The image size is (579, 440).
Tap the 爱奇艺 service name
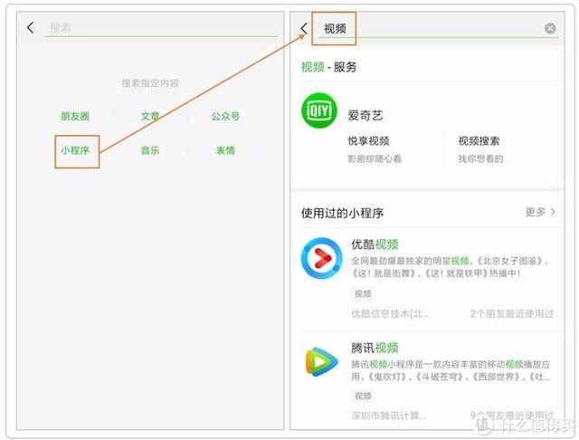click(x=365, y=116)
